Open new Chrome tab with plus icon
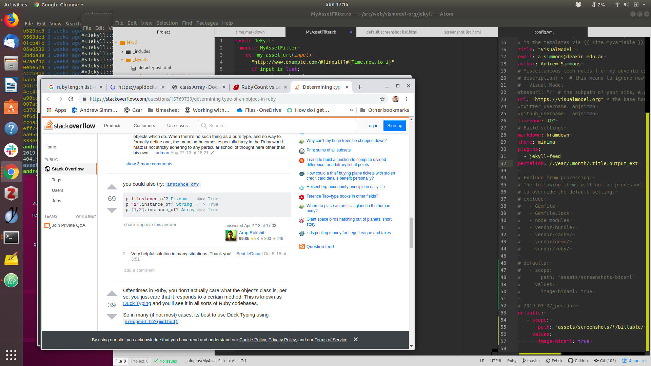Viewport: 651px width, 366px height. coord(360,87)
